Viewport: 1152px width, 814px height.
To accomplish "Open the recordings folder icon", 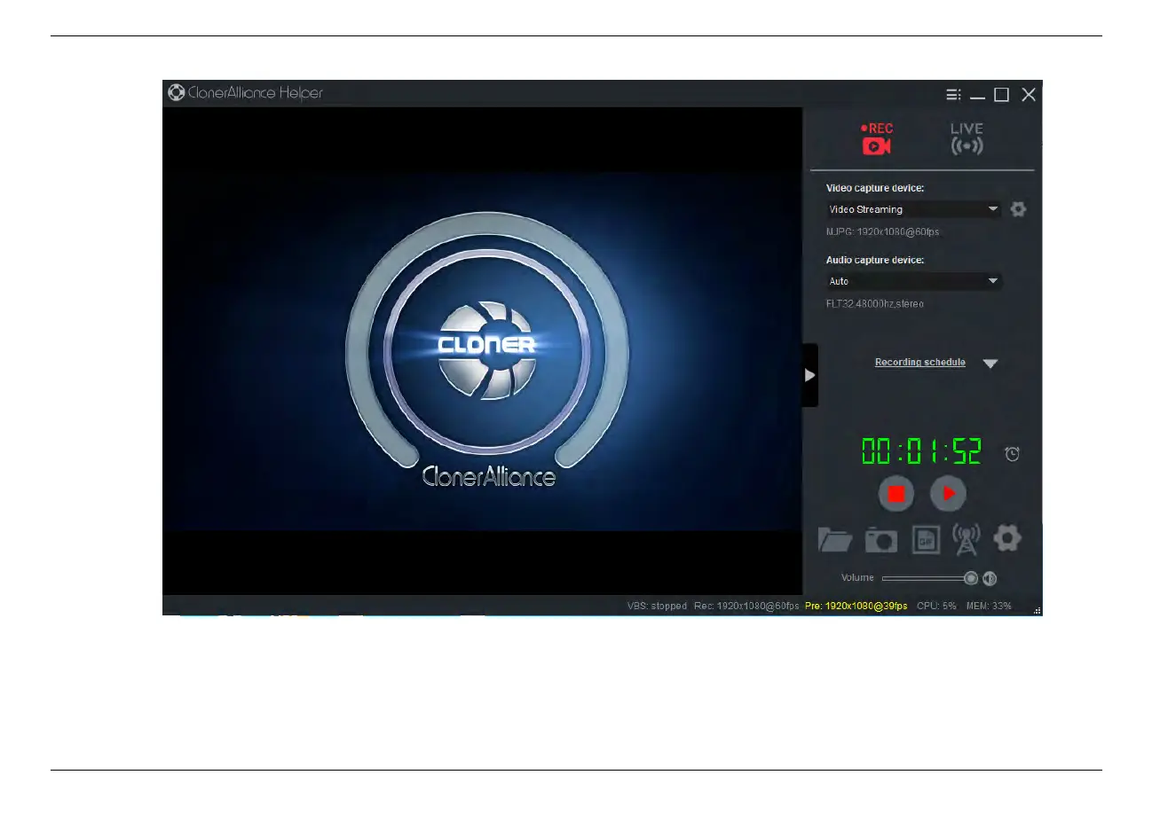I will pos(834,539).
